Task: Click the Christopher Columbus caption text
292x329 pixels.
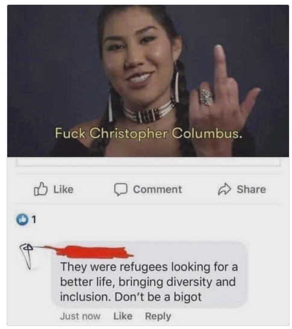Action: (149, 134)
